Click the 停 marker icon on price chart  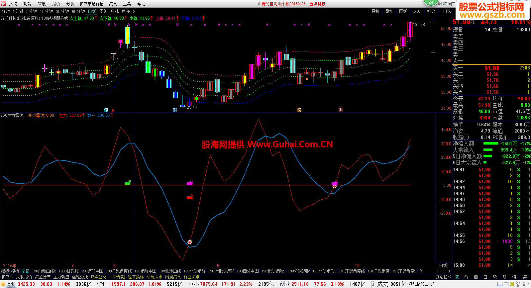(x=106, y=110)
